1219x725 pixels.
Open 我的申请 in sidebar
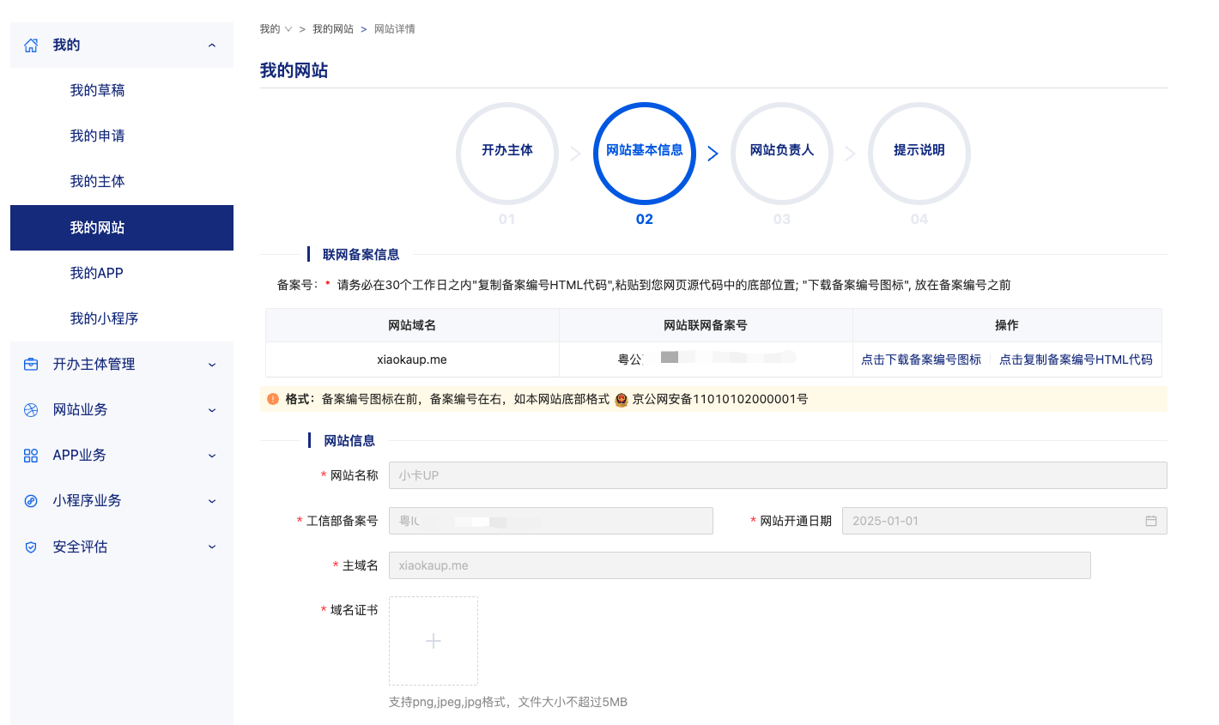point(122,136)
